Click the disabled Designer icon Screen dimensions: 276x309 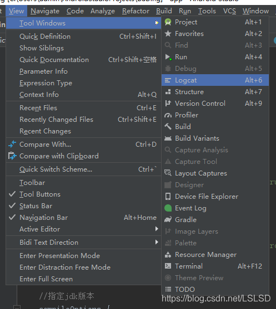tap(168, 185)
